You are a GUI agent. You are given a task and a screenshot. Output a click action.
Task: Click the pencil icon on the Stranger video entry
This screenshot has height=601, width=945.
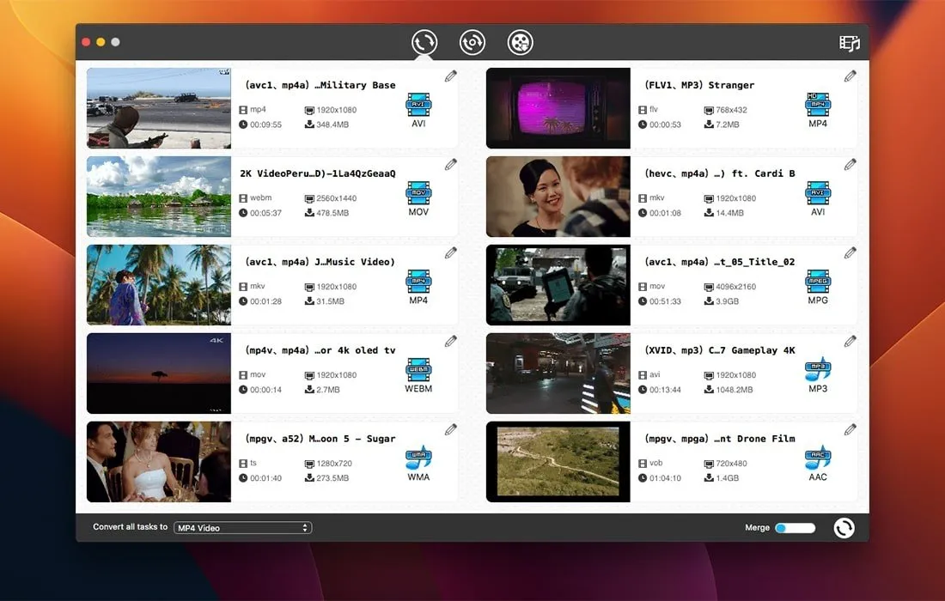click(850, 76)
